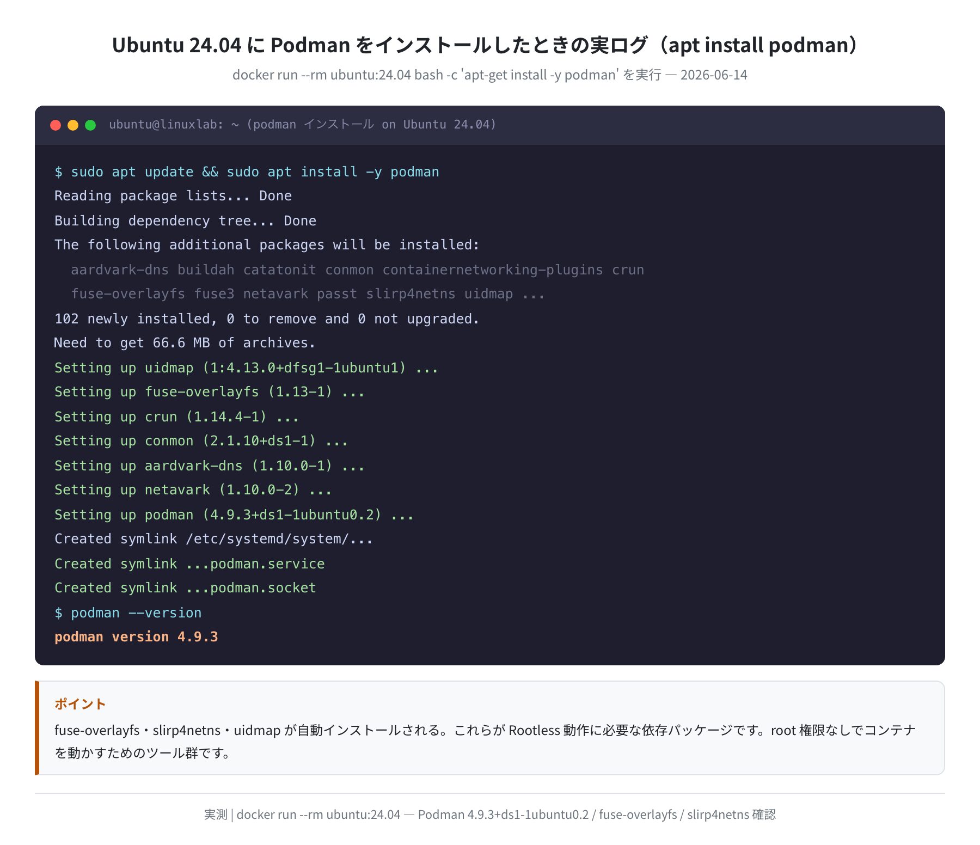
Task: Click 'Need to get 66.6 MB of archives.'
Action: [185, 343]
